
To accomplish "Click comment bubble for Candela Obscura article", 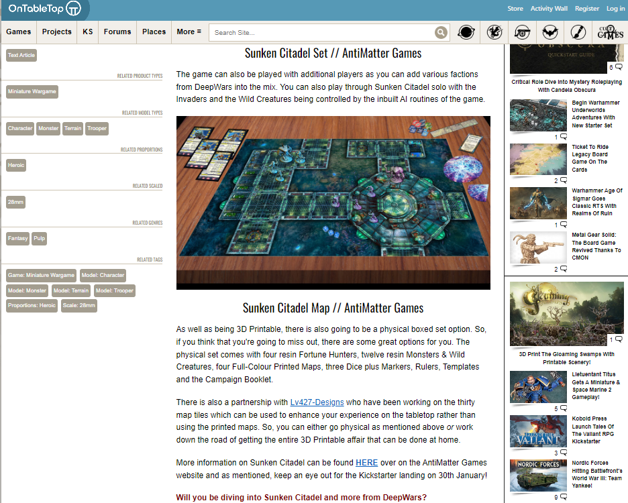I will pos(619,67).
